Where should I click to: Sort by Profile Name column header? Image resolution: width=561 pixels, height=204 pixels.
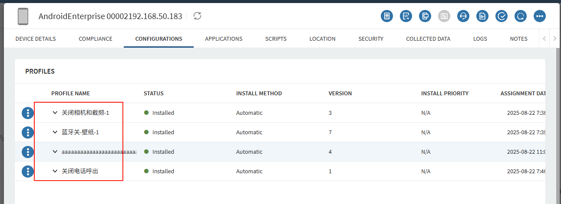point(70,93)
